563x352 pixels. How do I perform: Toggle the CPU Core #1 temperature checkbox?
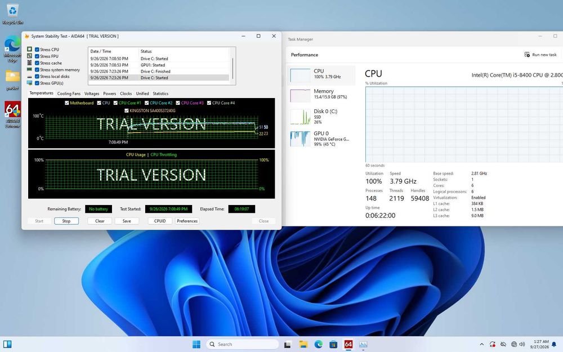click(115, 103)
